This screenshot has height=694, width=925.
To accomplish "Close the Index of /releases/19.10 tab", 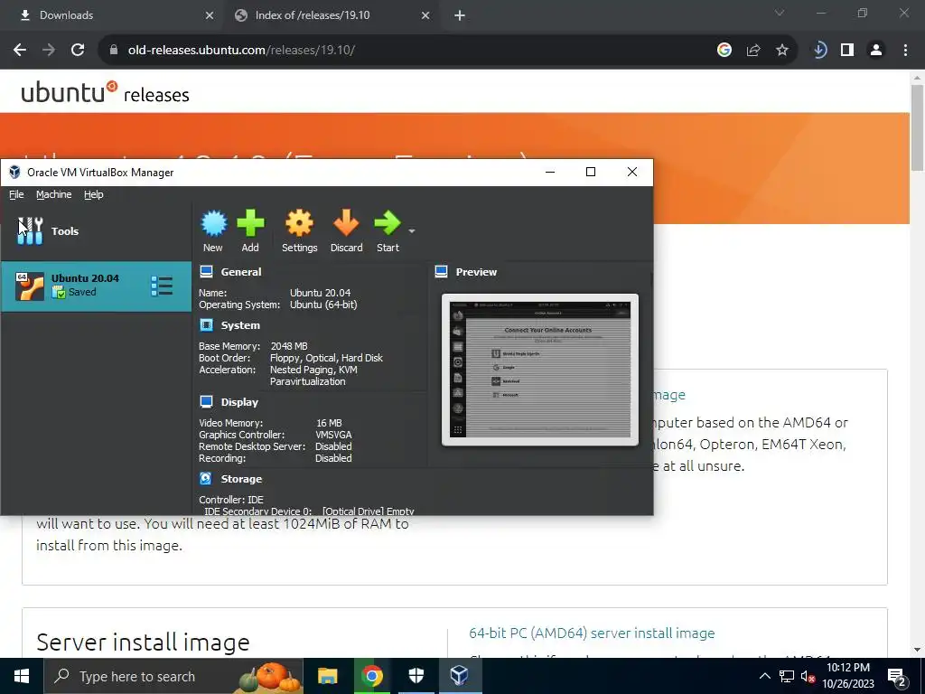I will (x=425, y=15).
